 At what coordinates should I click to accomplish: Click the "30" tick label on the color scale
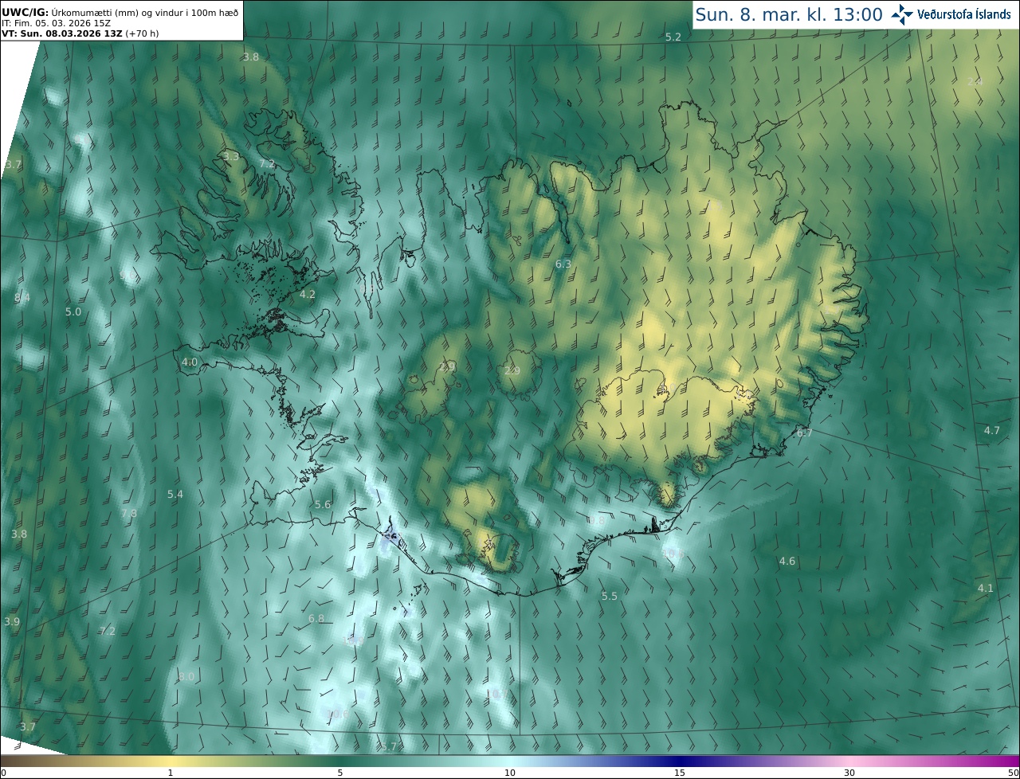(849, 773)
